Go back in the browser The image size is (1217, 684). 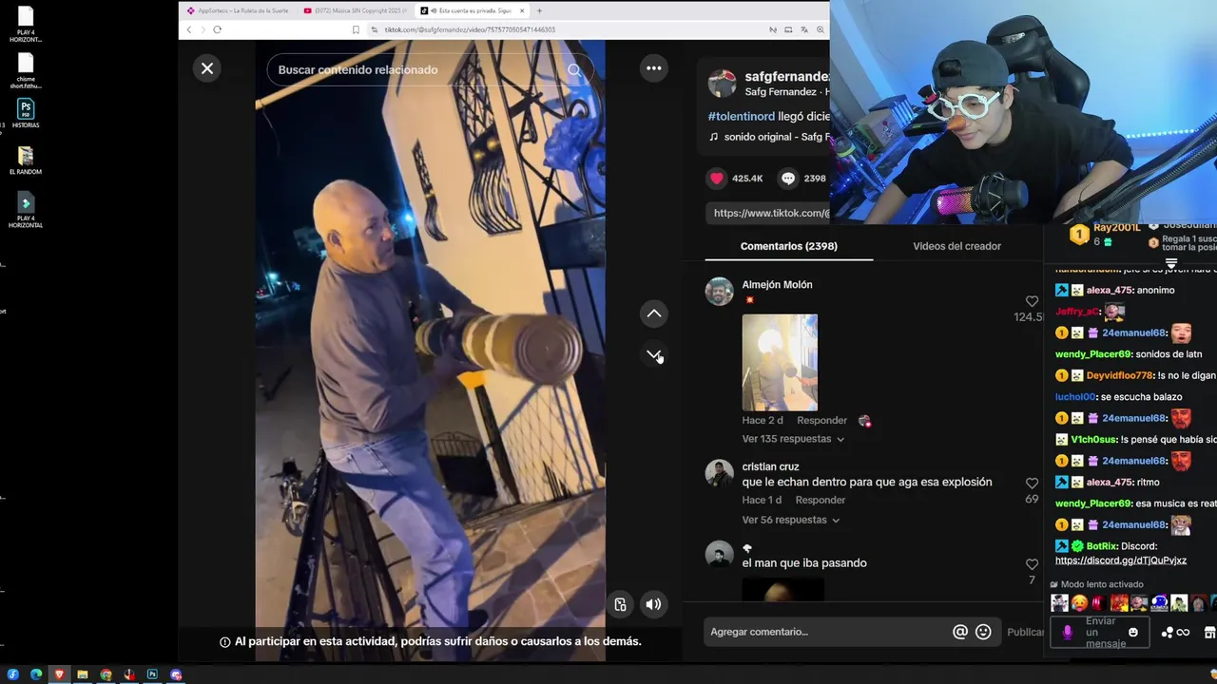[188, 29]
